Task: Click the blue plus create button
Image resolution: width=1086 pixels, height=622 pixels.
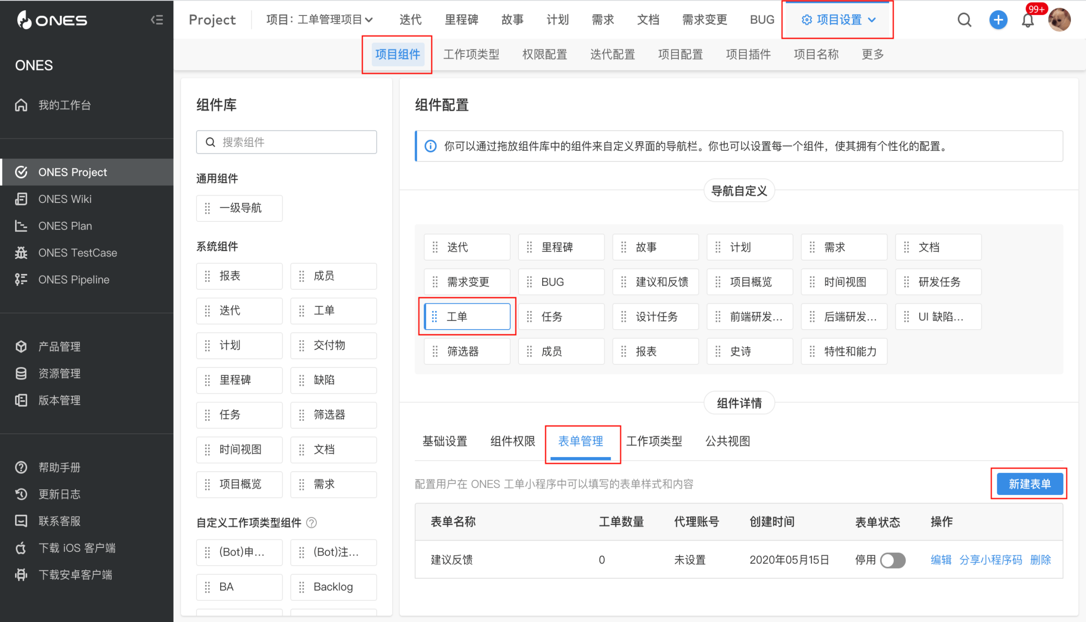Action: coord(998,20)
